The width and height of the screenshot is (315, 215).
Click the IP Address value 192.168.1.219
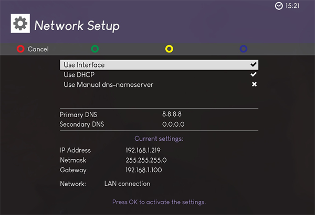143,150
